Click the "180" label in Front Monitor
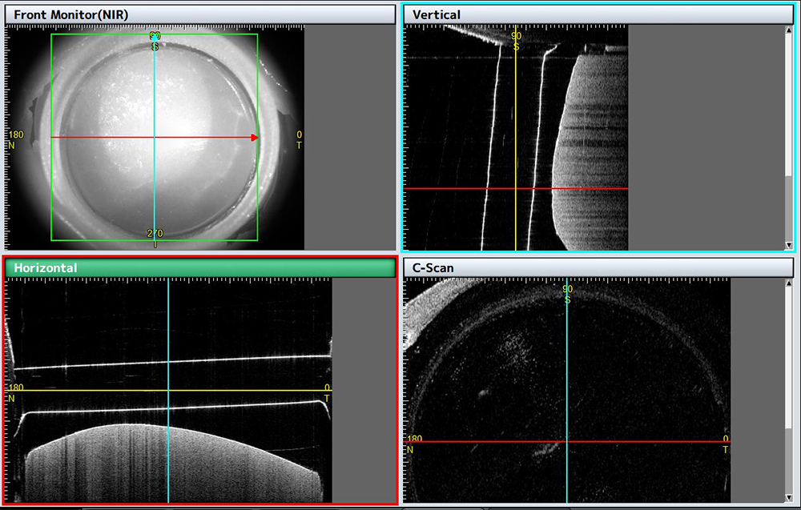This screenshot has width=801, height=510. (16, 135)
